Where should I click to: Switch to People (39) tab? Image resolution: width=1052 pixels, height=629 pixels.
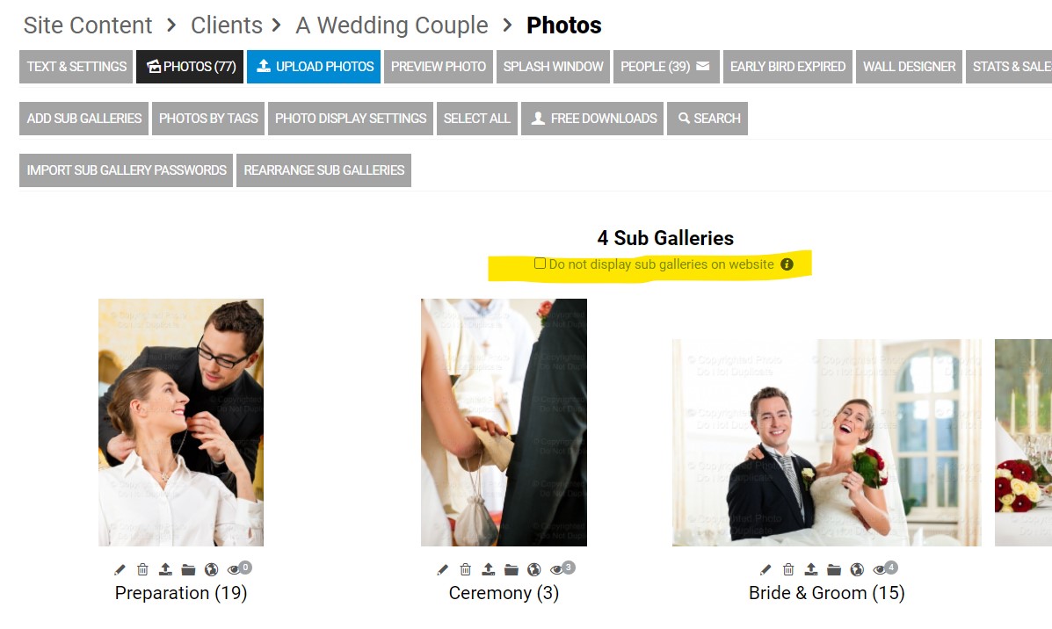coord(665,67)
